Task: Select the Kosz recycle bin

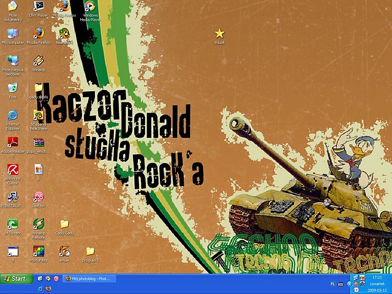Action: (x=13, y=91)
